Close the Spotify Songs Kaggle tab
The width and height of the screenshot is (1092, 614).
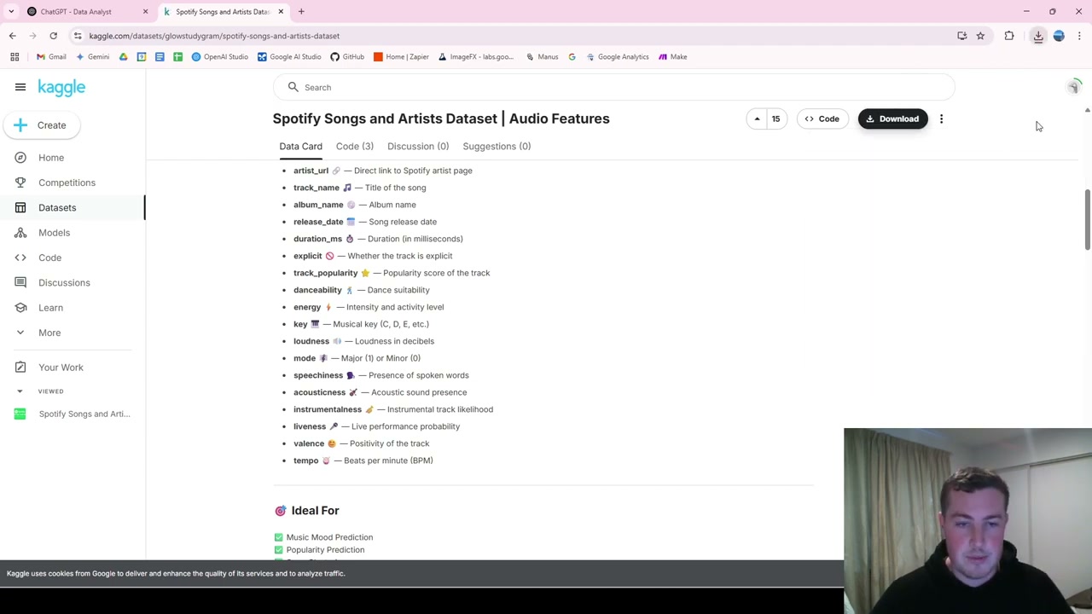coord(281,12)
